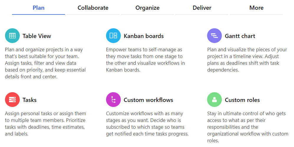Click the Gantt chart description text
The image size is (294, 147).
(x=247, y=60)
